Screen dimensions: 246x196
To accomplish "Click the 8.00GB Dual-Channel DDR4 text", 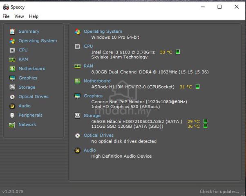I will point(150,72).
